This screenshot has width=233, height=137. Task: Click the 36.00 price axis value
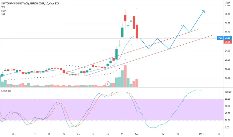pos(228,23)
